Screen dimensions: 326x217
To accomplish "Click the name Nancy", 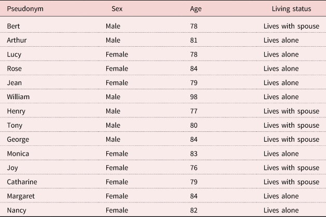I will 17,210.
